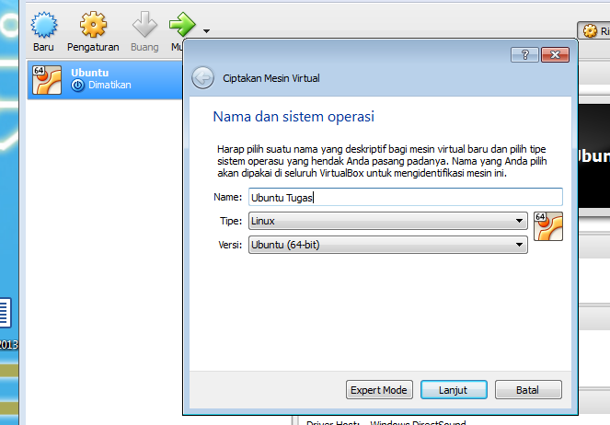This screenshot has width=610, height=425.
Task: Click the grayed Buang discard arrow icon
Action: pos(144,25)
